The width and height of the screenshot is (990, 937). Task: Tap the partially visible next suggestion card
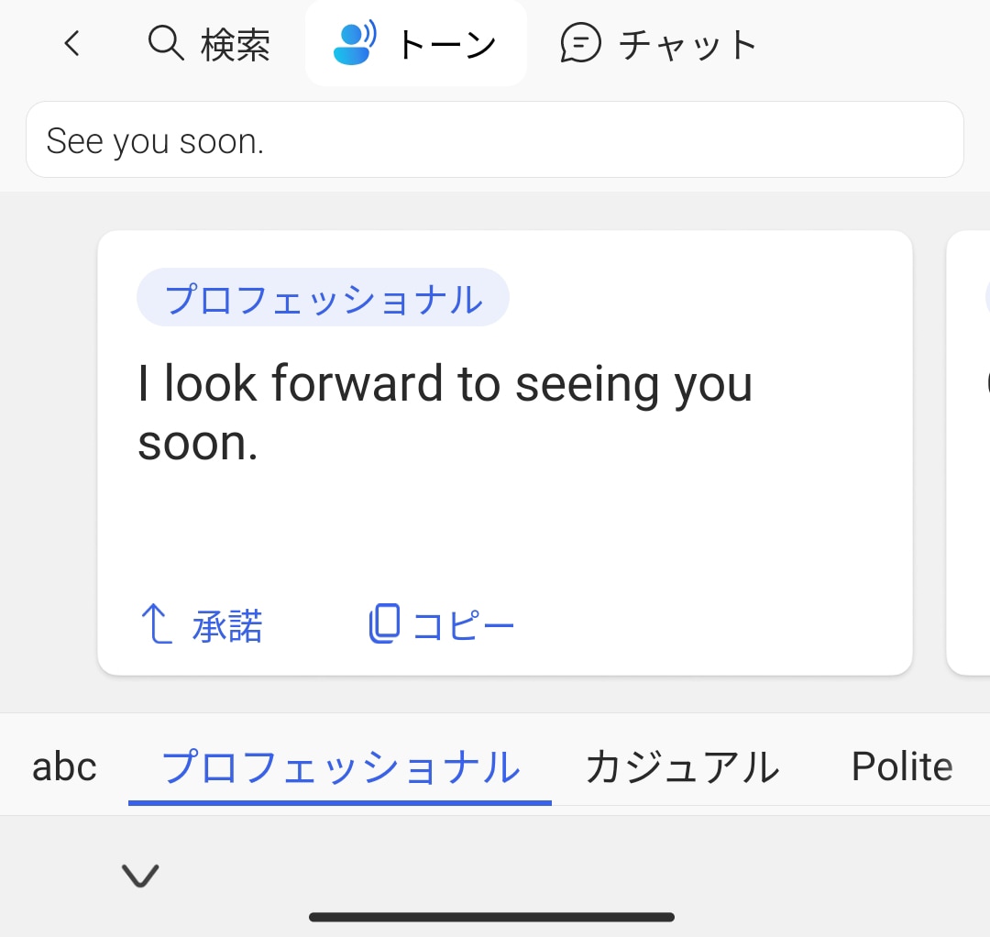[x=970, y=451]
